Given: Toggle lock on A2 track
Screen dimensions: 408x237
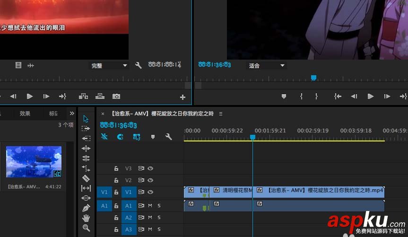Looking at the screenshot, I should [x=116, y=217].
